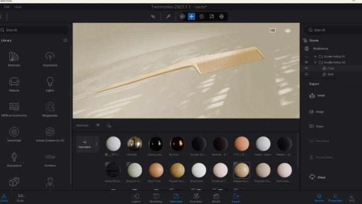Click the material picker eyedropper tool
The width and height of the screenshot is (362, 204).
tap(168, 16)
